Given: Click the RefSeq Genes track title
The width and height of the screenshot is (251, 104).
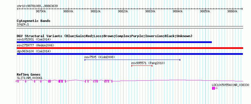Looking at the screenshot, I should click(x=29, y=75).
